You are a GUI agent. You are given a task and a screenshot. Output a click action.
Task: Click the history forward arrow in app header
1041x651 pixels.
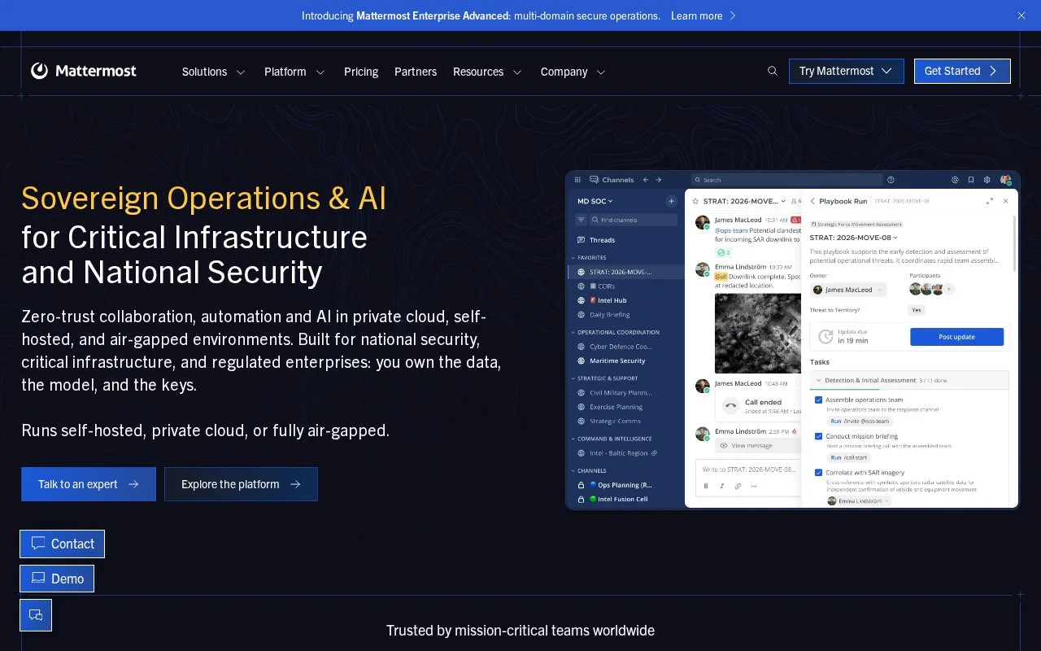(659, 180)
